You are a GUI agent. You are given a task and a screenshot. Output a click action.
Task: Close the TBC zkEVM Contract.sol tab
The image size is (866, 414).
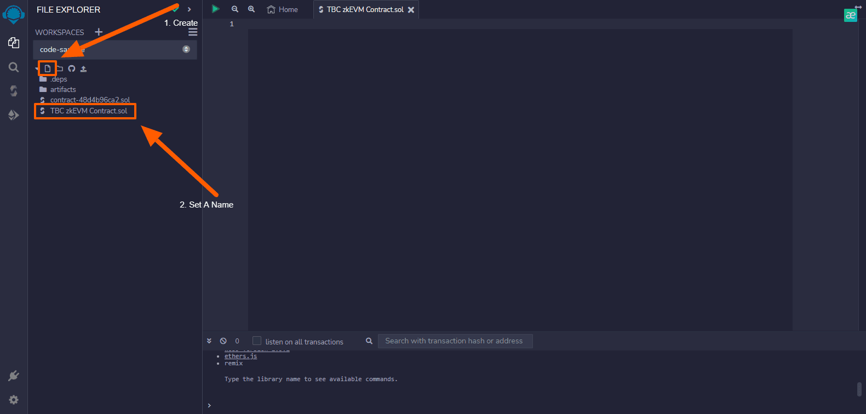[411, 10]
